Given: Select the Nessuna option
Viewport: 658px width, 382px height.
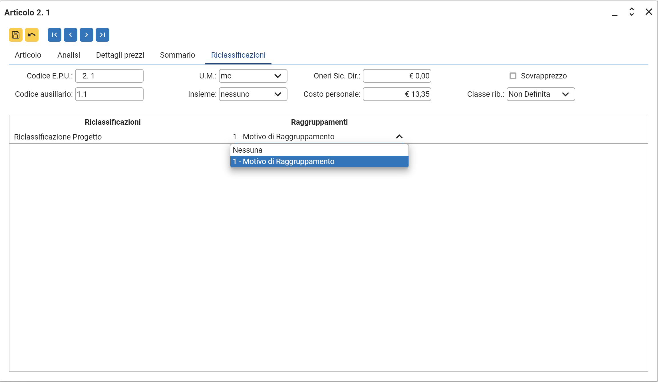Looking at the screenshot, I should [319, 150].
